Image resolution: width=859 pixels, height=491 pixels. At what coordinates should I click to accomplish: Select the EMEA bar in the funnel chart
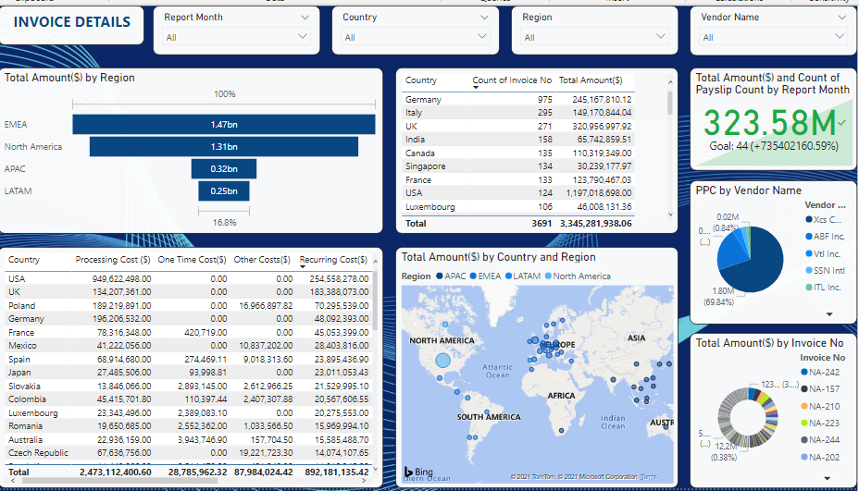(x=223, y=124)
